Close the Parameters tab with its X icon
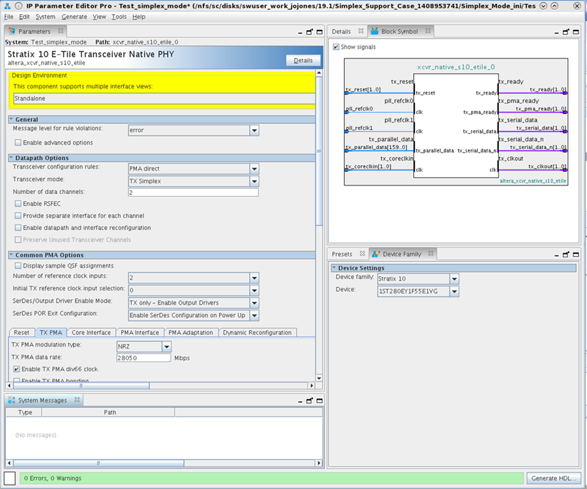 point(61,31)
